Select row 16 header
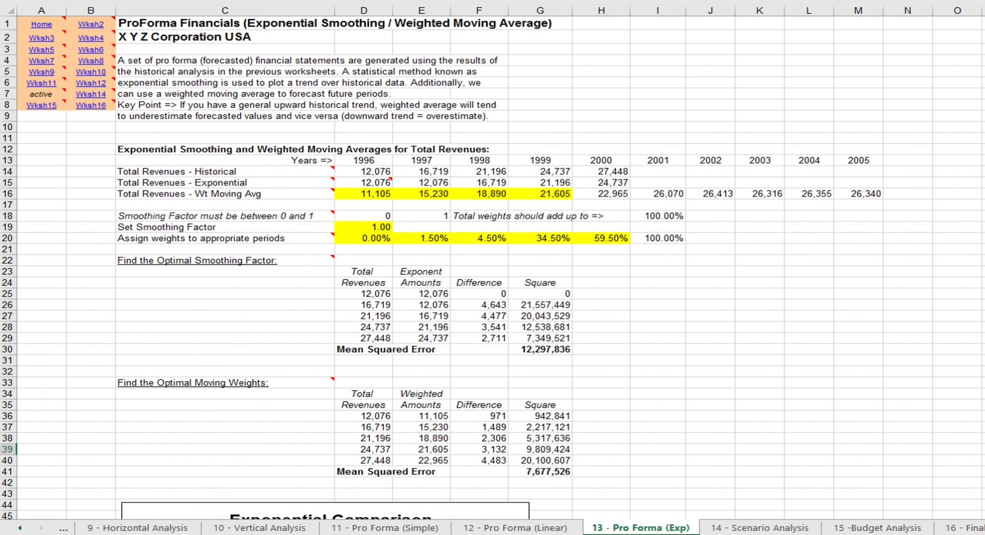This screenshot has height=535, width=985. coord(7,194)
